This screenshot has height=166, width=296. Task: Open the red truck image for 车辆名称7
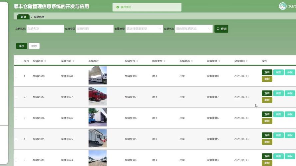click(98, 96)
